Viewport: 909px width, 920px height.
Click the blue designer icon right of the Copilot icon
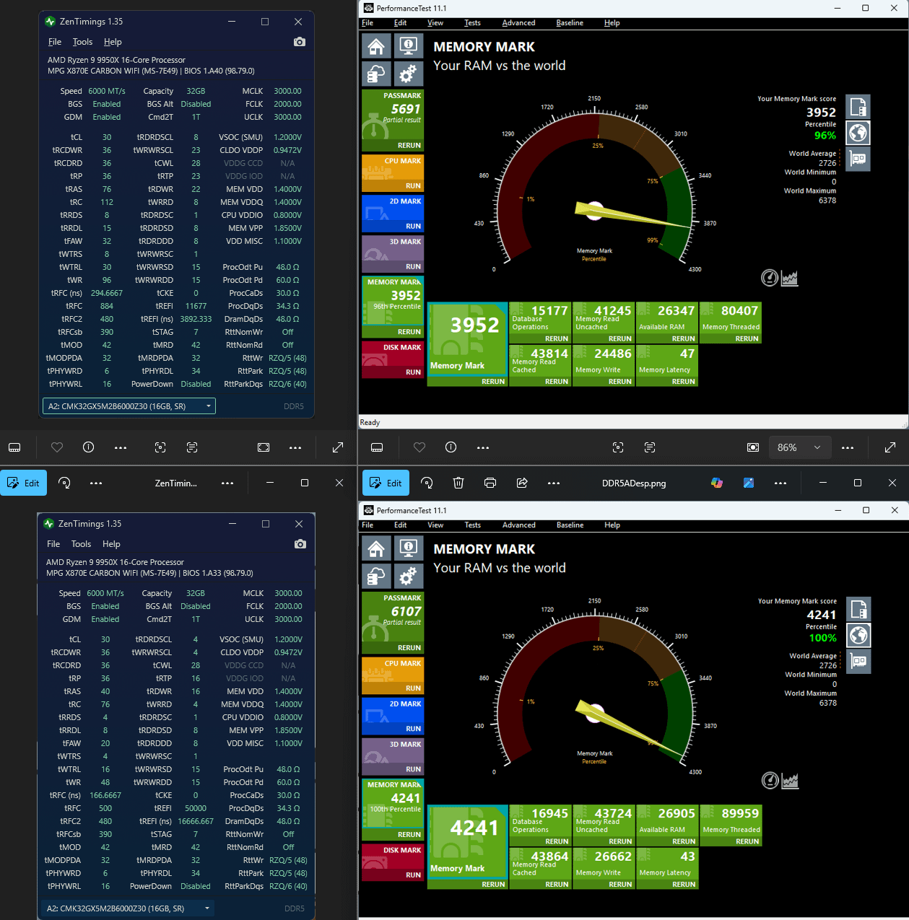[749, 483]
